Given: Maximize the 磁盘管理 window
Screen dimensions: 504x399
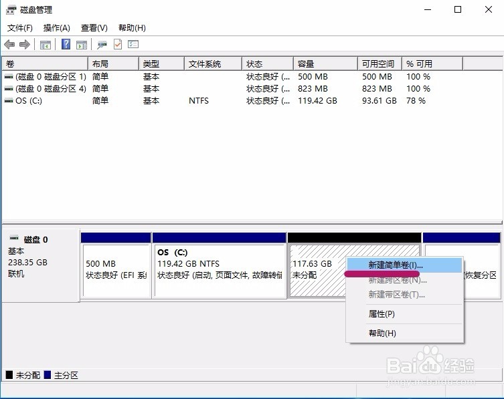Looking at the screenshot, I should [x=458, y=9].
